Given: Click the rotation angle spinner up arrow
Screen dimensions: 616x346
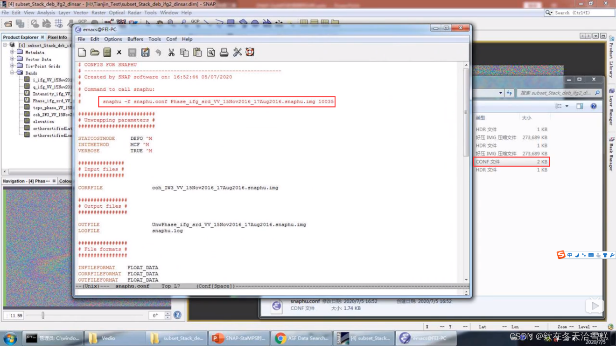Looking at the screenshot, I should (x=168, y=313).
